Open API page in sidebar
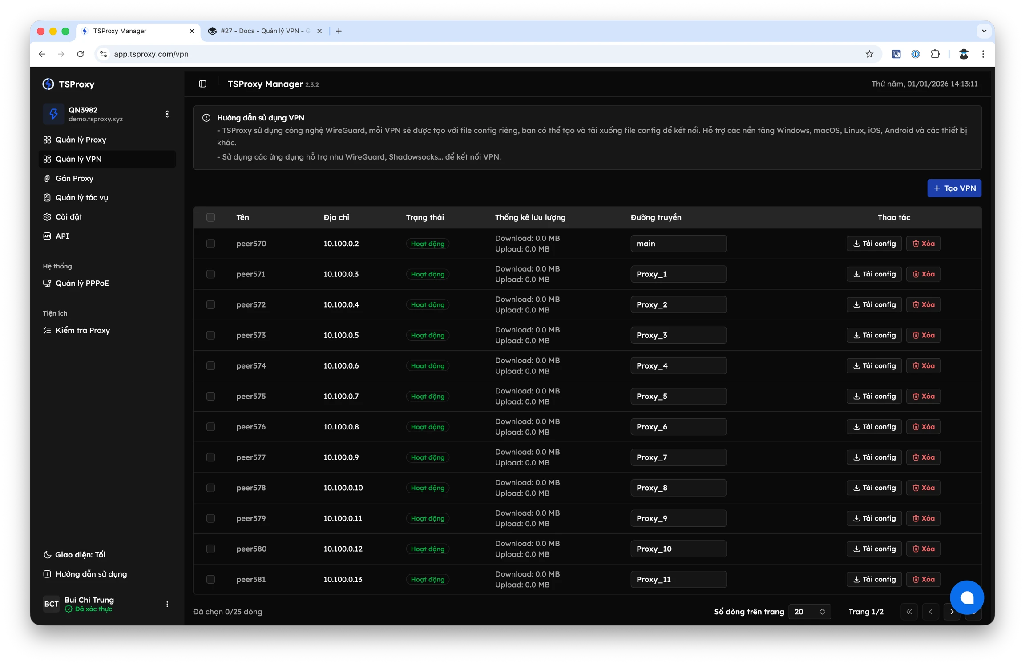The height and width of the screenshot is (665, 1025). click(x=107, y=236)
